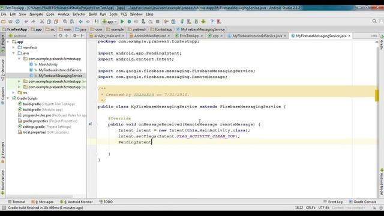Click the Paste toolbar icon
The image size is (384, 216).
(56, 22)
